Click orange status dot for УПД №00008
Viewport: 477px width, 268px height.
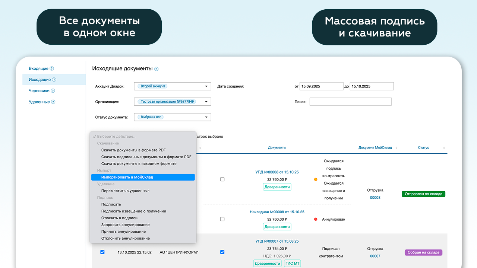(x=316, y=179)
